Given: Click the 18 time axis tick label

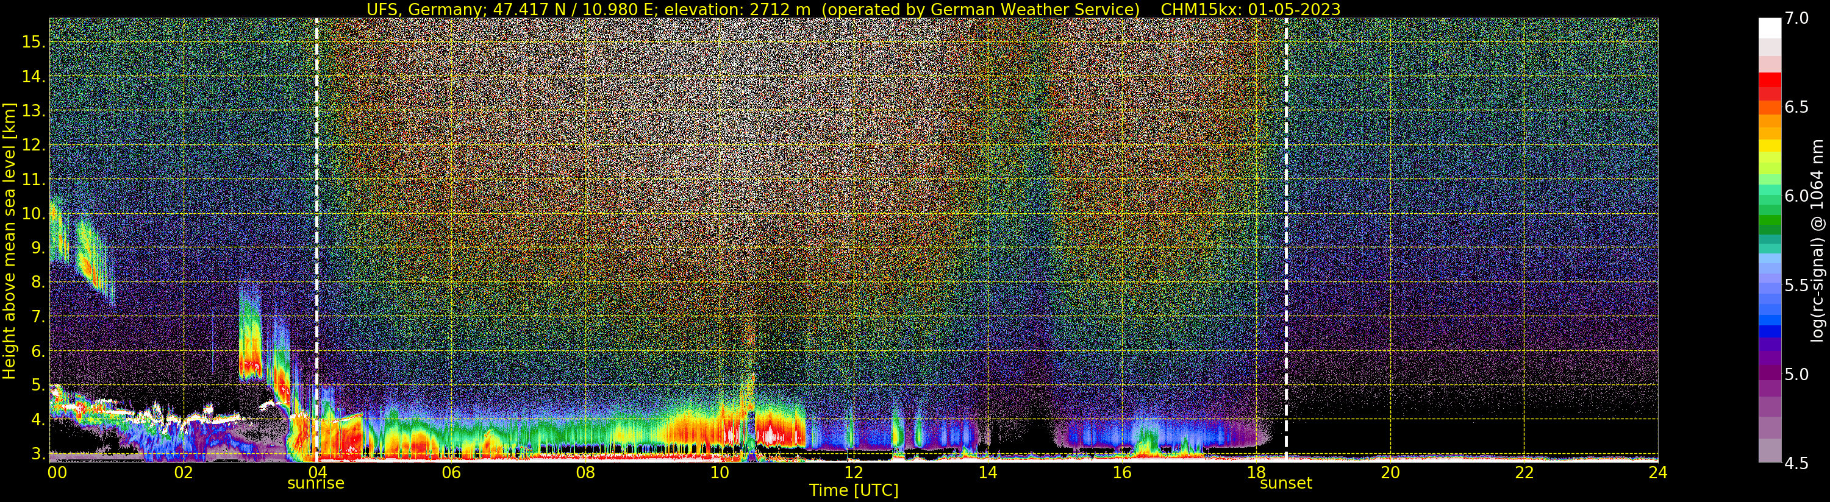Looking at the screenshot, I should pos(1256,472).
